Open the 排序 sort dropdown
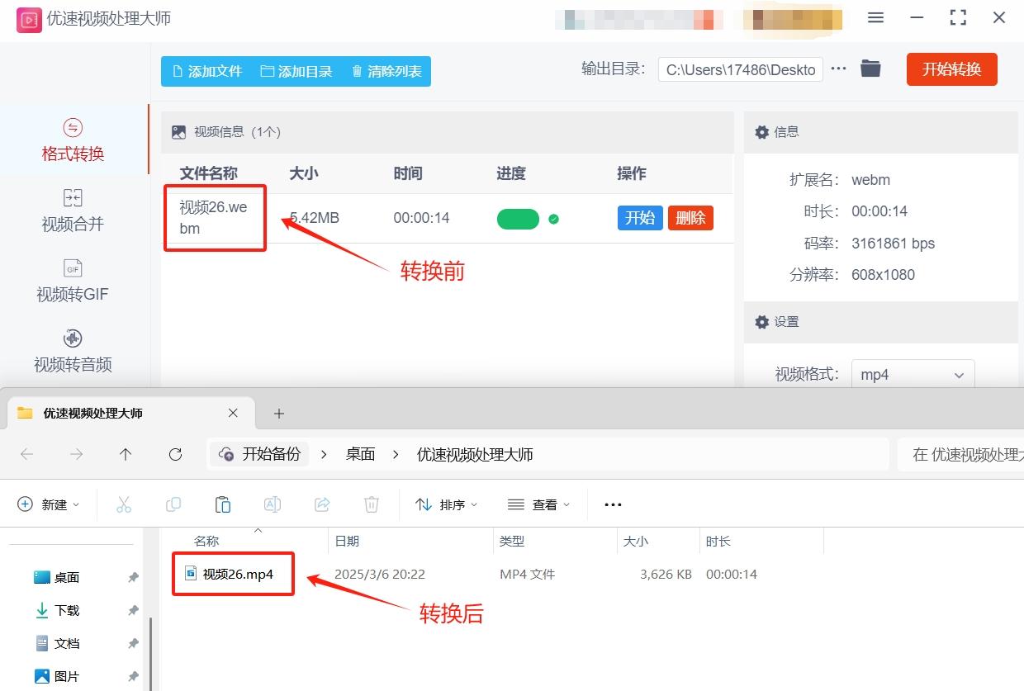Image resolution: width=1024 pixels, height=691 pixels. [446, 504]
